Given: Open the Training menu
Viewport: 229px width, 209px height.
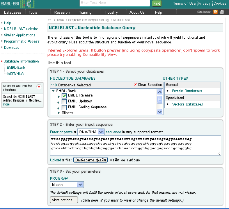Looking at the screenshot, I should click(85, 13).
